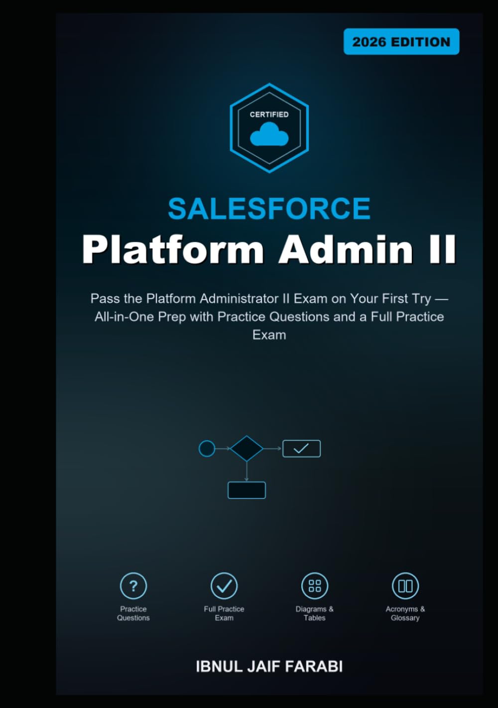This screenshot has width=498, height=708.
Task: Click the empty flowchart rectangle below the diamond
Action: click(247, 490)
